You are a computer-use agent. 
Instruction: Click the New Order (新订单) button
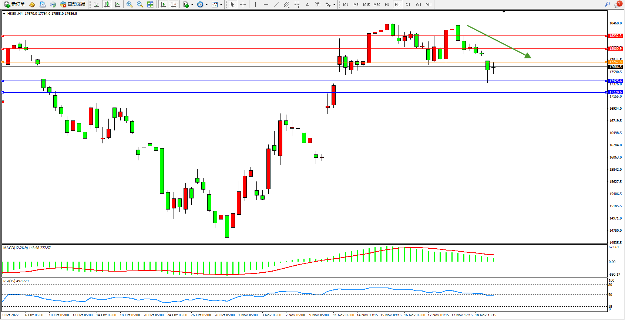click(x=15, y=4)
